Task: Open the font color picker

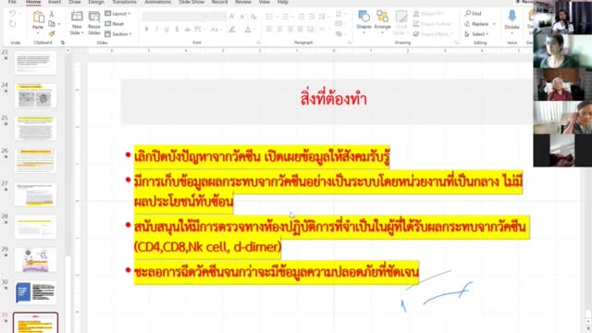Action: [248, 29]
